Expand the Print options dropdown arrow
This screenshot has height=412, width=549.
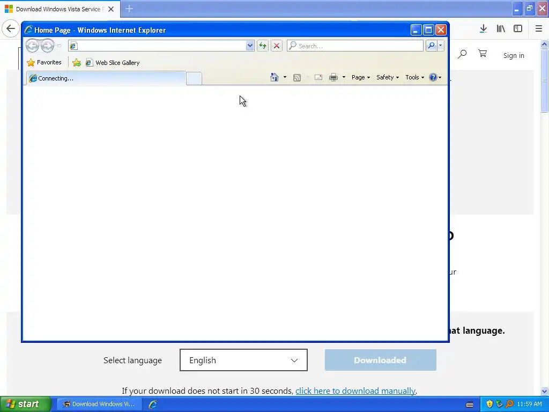coord(344,77)
